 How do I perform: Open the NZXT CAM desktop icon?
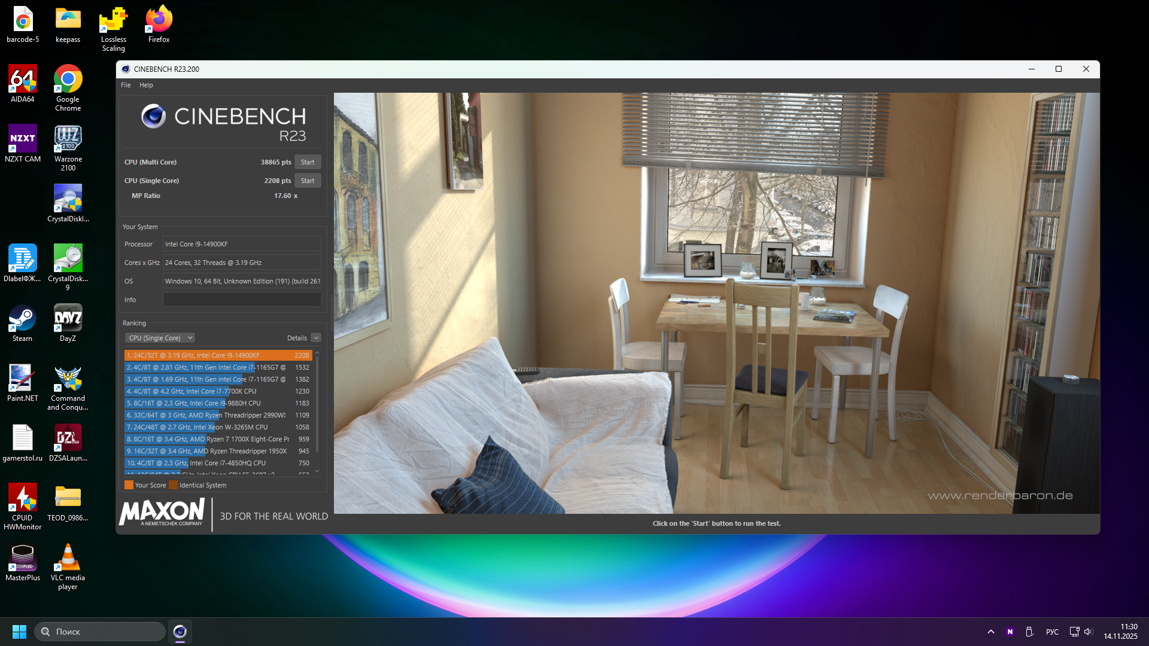[22, 139]
